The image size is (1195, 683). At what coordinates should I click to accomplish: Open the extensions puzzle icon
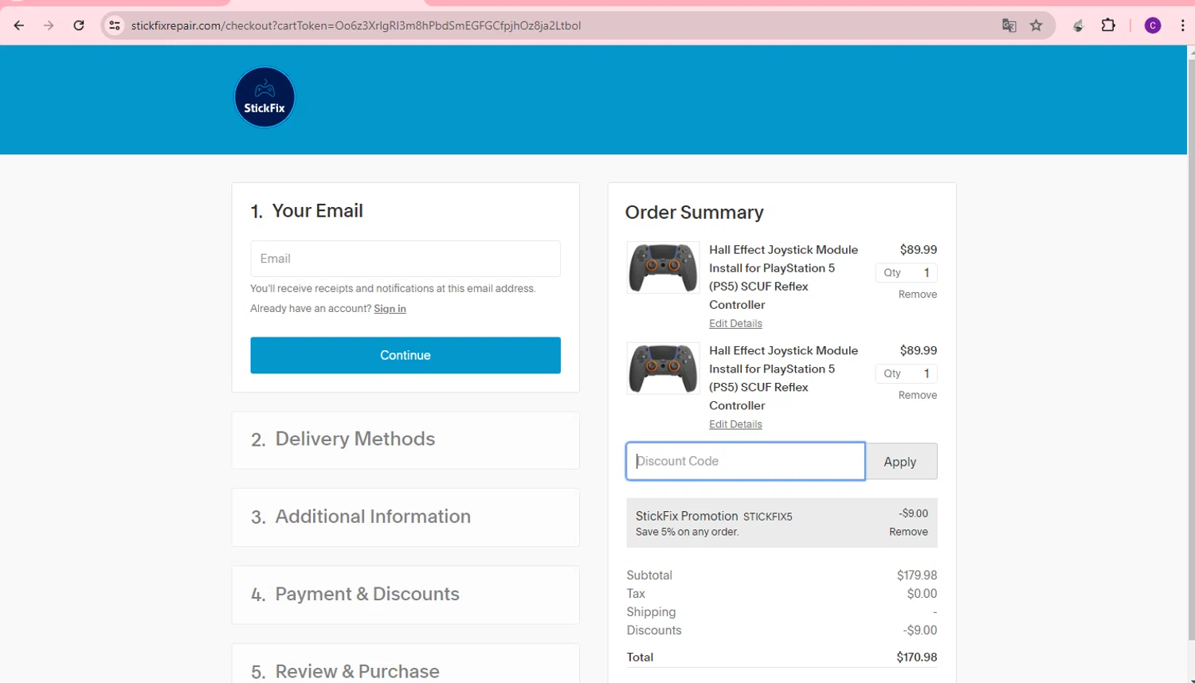(x=1108, y=25)
